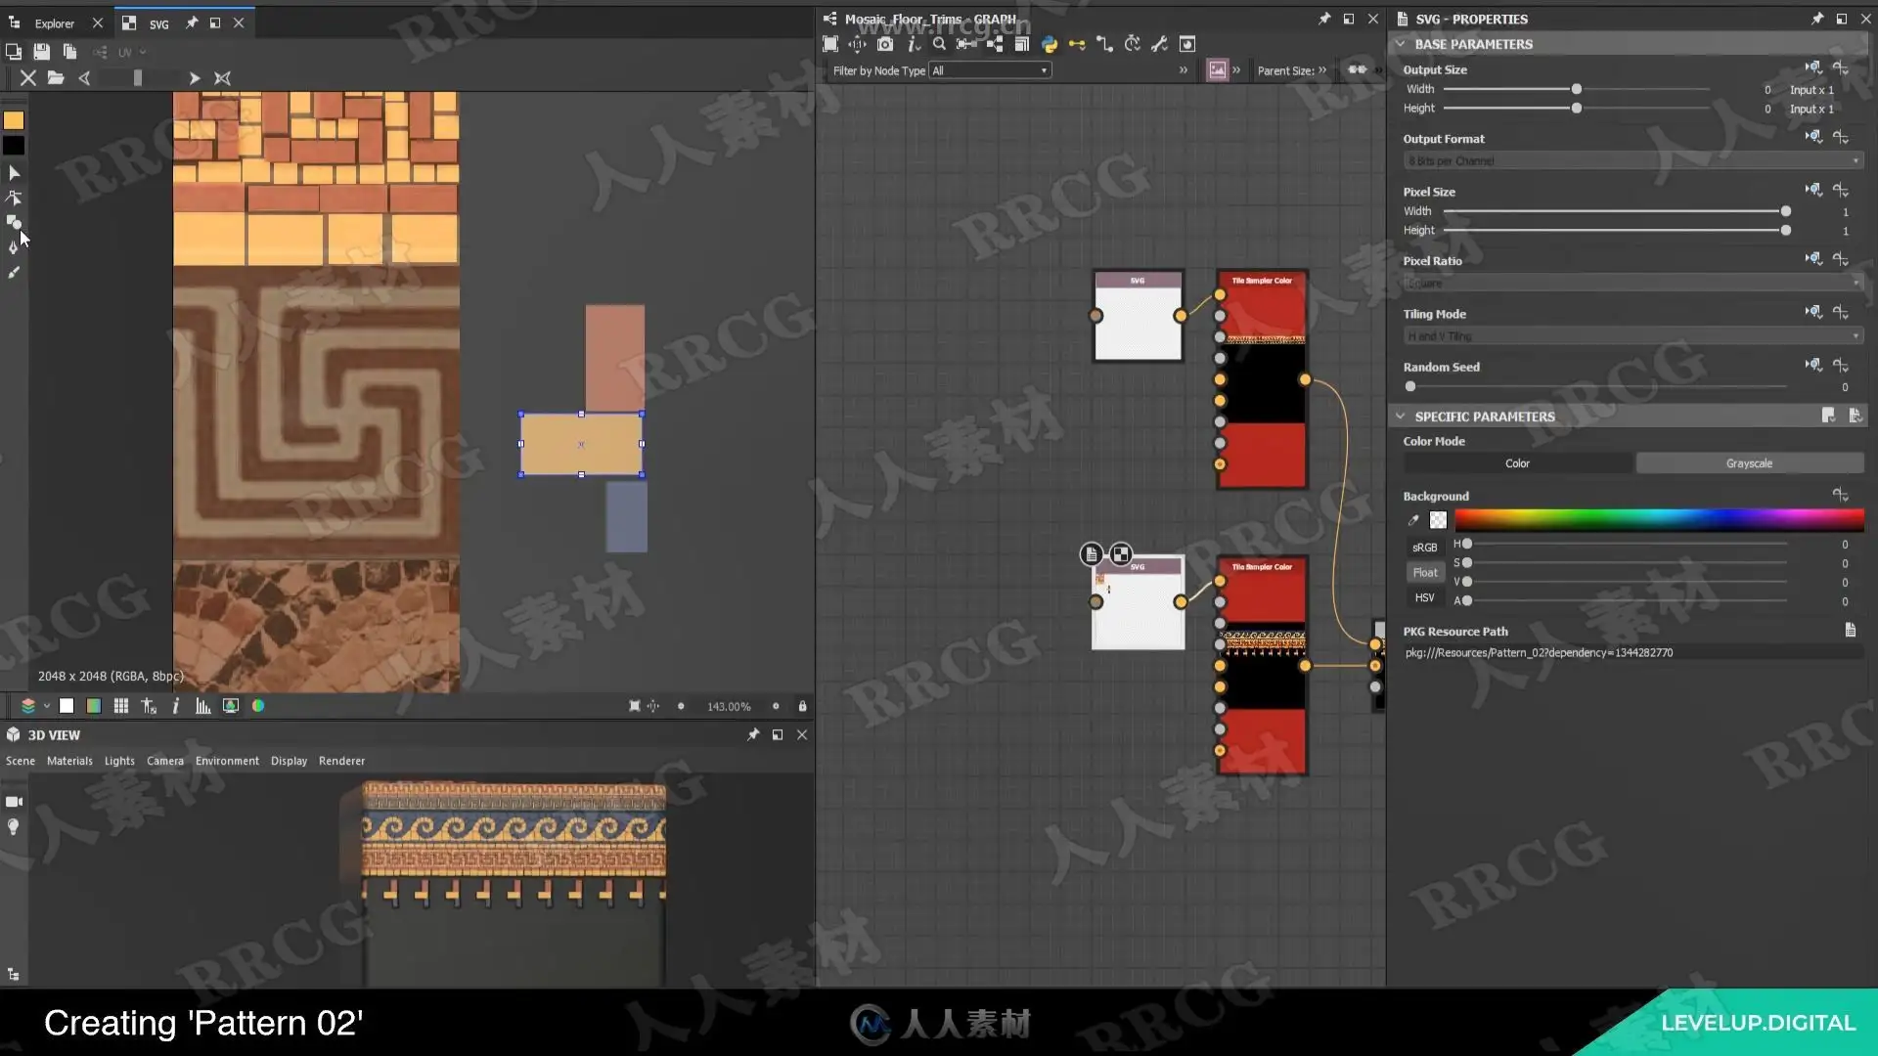Open the Materials menu in 3D View
The height and width of the screenshot is (1056, 1878).
69,761
